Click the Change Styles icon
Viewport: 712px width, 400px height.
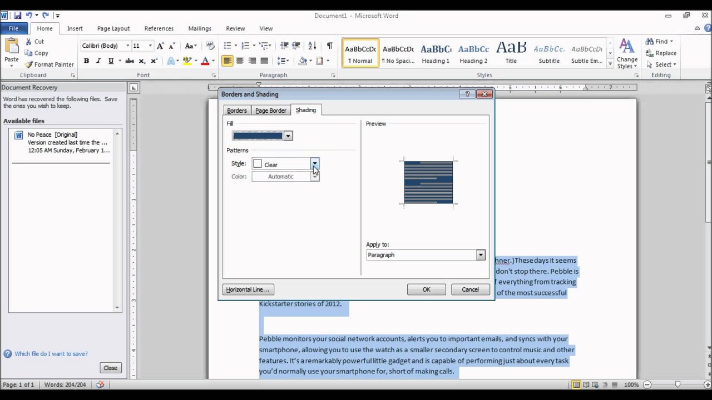pyautogui.click(x=627, y=54)
